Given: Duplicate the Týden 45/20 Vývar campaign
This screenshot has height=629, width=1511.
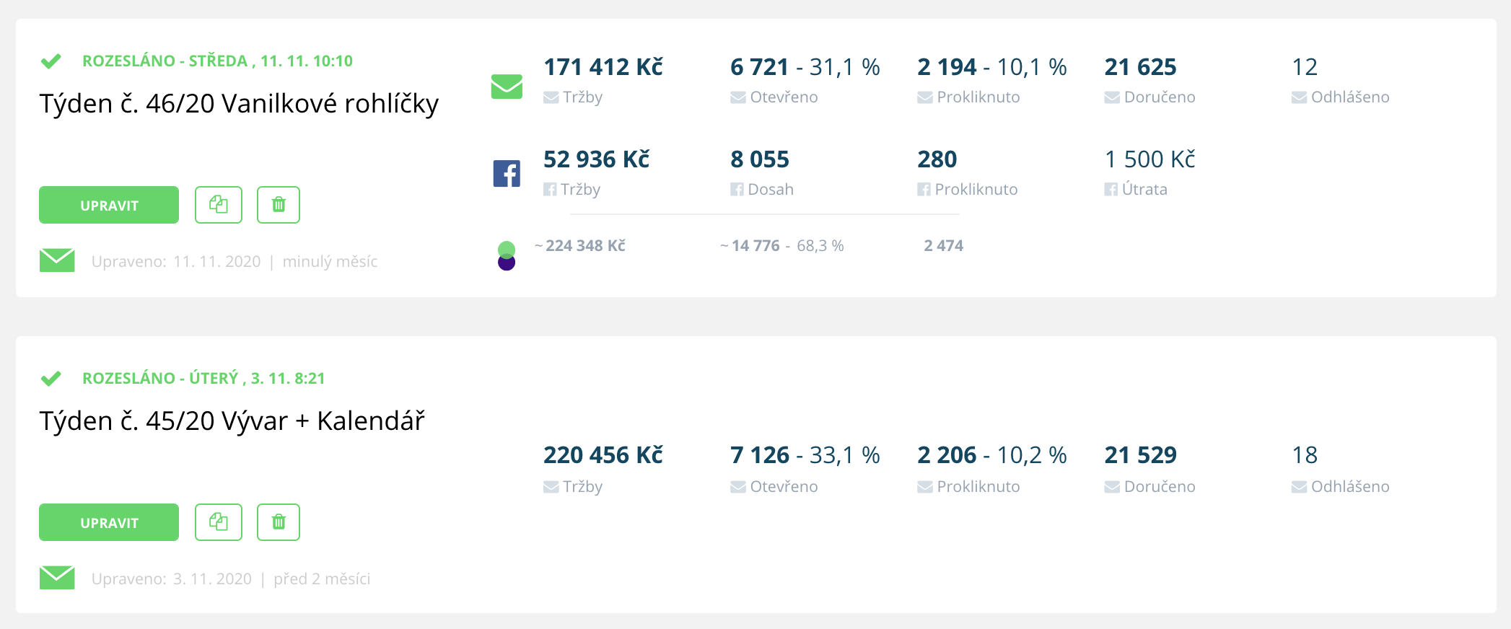Looking at the screenshot, I should click(x=219, y=522).
